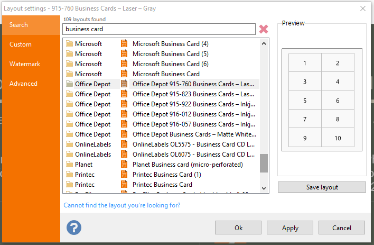Click layout icon for Printec Business Card (1)
The width and height of the screenshot is (374, 245).
point(124,174)
